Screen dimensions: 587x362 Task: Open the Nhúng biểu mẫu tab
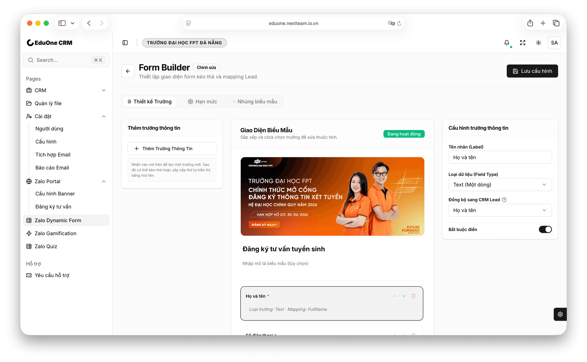[x=255, y=101]
